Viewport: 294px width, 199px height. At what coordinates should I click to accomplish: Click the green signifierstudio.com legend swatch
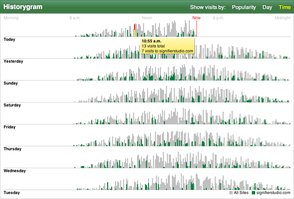(253, 193)
